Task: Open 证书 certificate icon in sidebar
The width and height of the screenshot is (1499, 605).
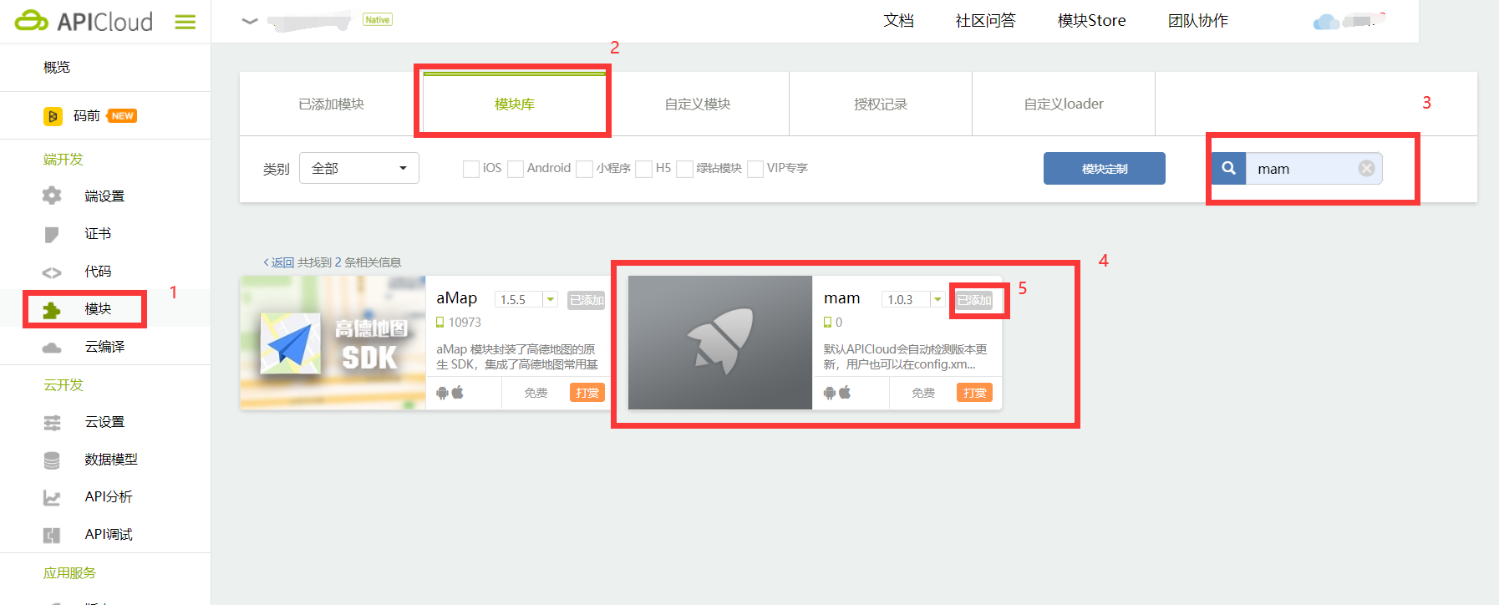Action: tap(52, 234)
